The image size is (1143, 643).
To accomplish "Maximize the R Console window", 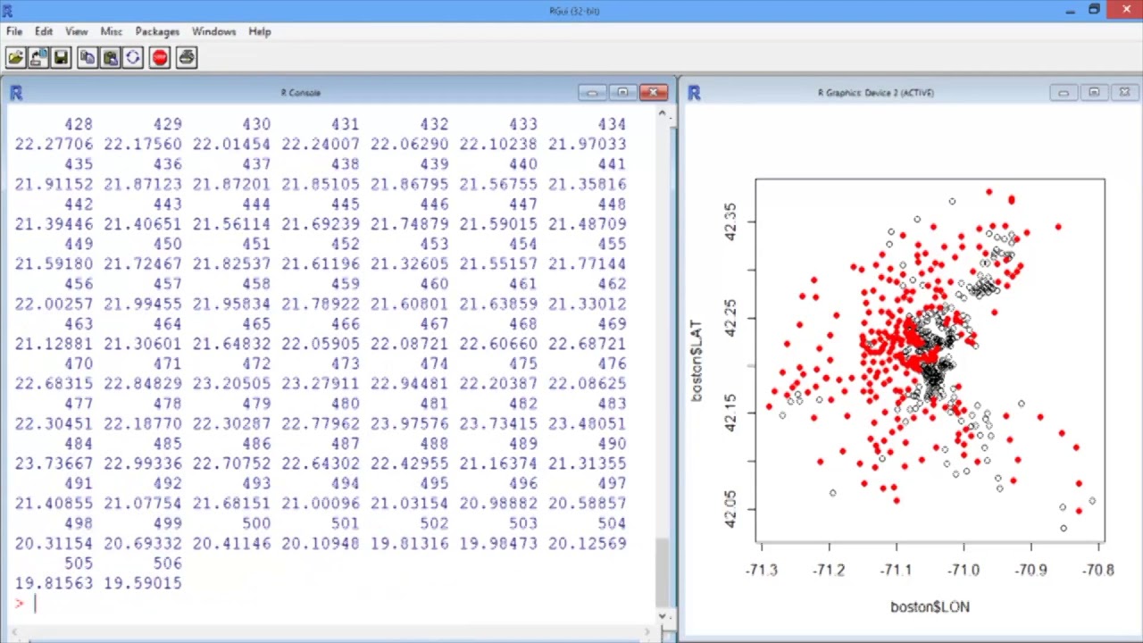I will pyautogui.click(x=622, y=92).
